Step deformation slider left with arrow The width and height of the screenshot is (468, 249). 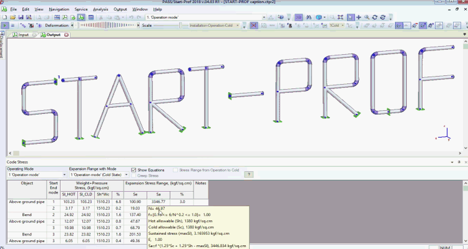point(72,26)
